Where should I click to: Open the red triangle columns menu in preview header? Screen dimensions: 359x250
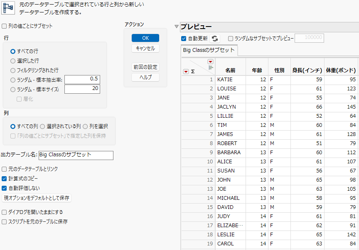(210, 62)
